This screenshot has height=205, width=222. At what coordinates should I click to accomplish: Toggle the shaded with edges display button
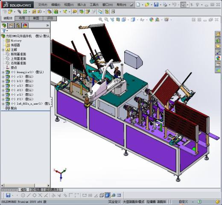pos(107,195)
